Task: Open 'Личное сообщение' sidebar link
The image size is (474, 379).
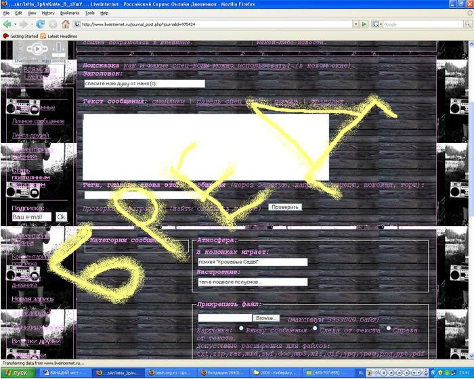Action: (39, 121)
